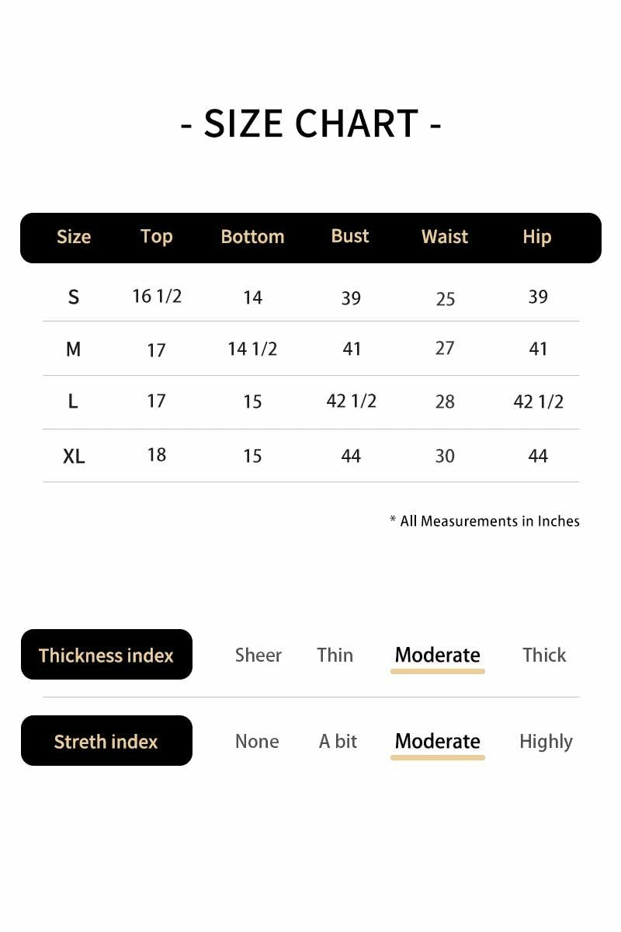This screenshot has width=621, height=932.
Task: Select the Bottom column header
Action: [252, 237]
